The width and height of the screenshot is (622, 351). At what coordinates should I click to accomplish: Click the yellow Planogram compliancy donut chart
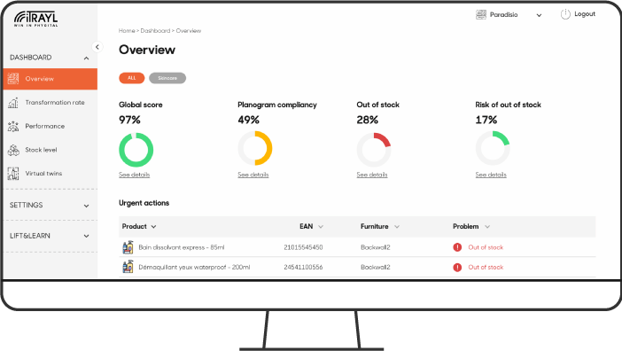click(x=255, y=148)
